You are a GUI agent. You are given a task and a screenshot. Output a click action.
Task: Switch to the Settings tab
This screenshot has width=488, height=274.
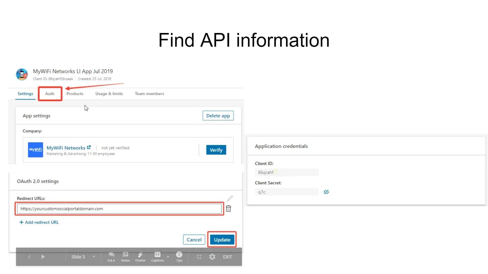tap(25, 94)
